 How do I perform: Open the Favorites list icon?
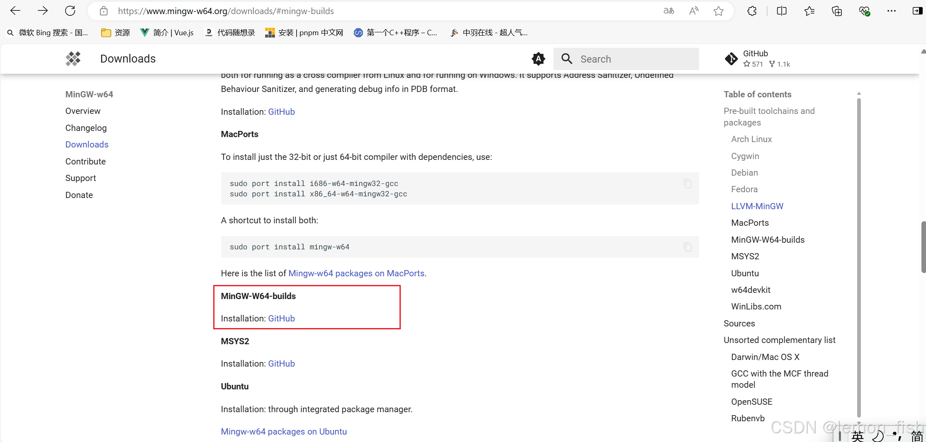[809, 11]
